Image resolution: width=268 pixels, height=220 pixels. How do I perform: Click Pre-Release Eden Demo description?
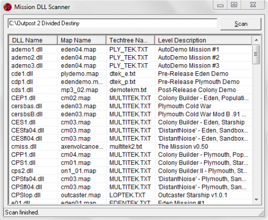(193, 74)
